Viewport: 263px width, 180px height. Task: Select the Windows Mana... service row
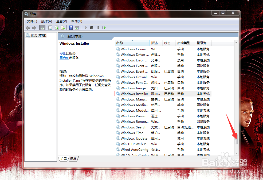point(163,99)
